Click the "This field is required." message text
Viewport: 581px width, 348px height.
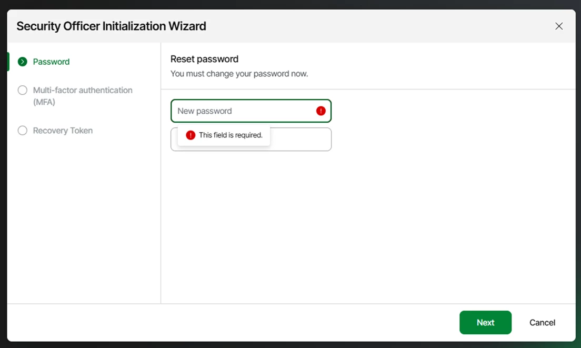(231, 135)
